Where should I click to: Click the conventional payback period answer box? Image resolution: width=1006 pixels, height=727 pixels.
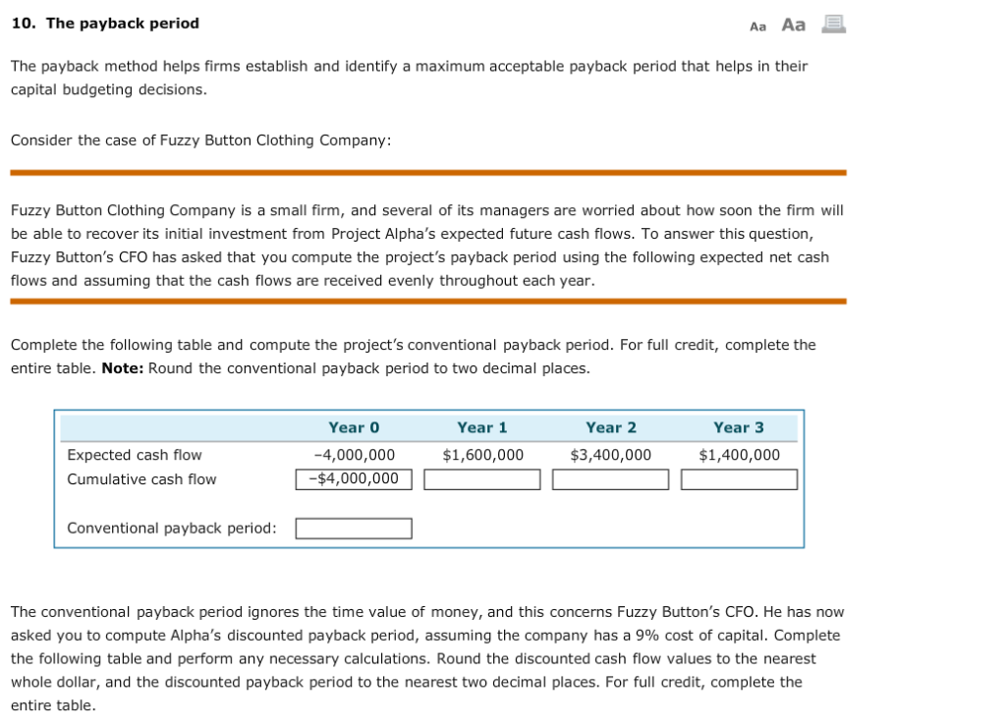click(353, 529)
